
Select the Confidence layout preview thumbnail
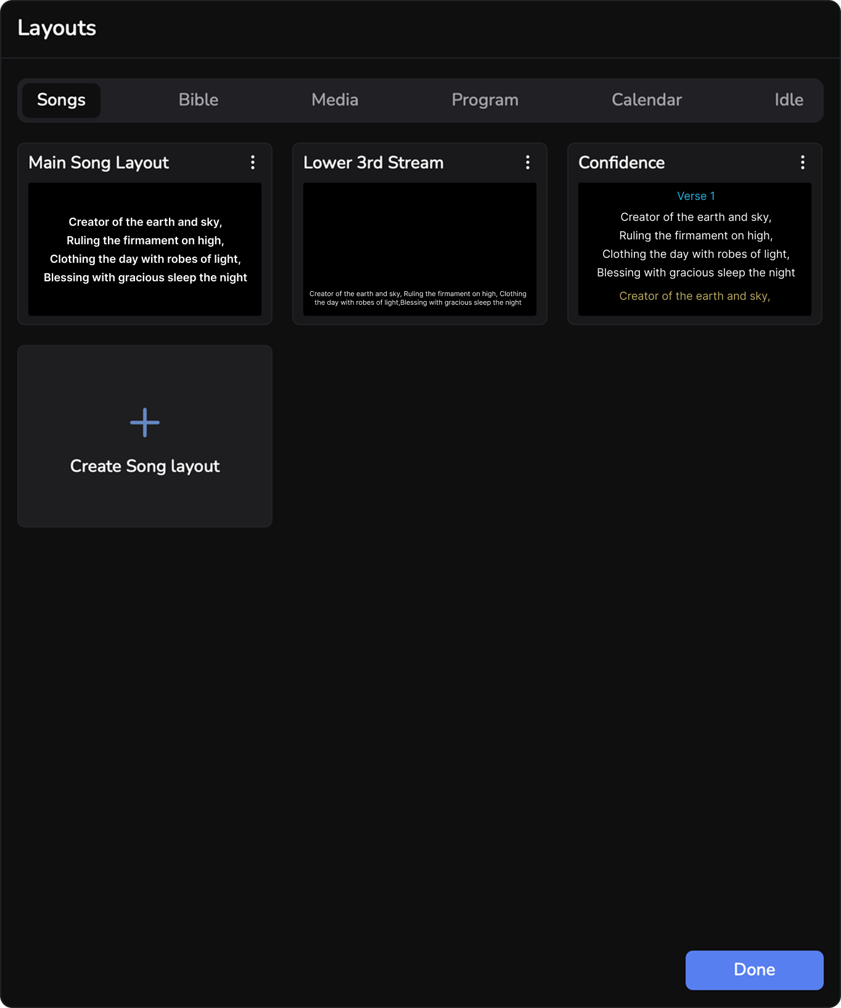[695, 249]
